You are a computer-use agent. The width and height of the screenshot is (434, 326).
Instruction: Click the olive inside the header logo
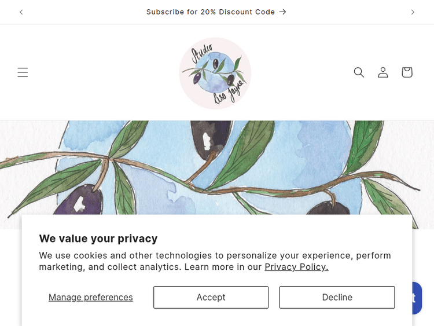215,63
